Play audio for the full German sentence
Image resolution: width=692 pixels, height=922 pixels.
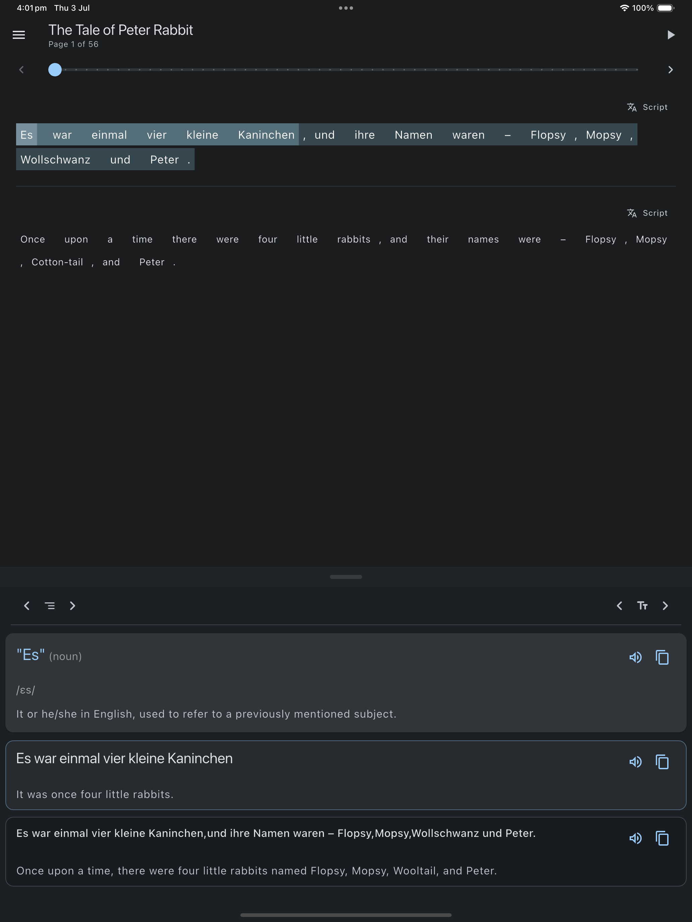pyautogui.click(x=635, y=838)
